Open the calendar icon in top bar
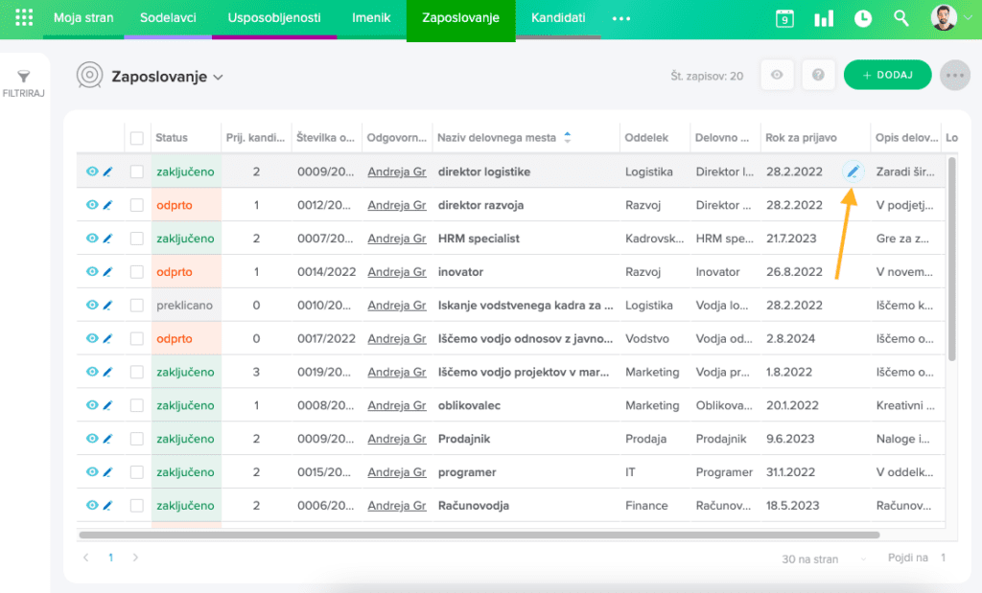 [784, 18]
